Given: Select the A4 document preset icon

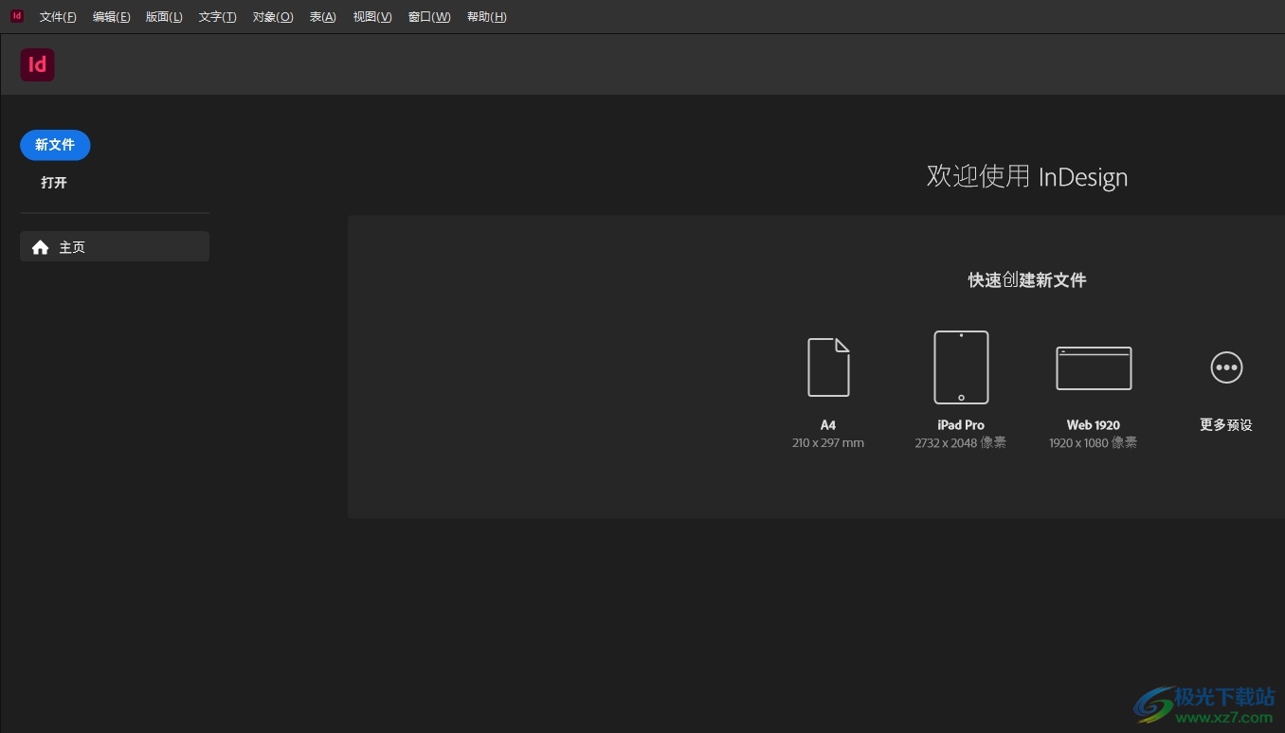Looking at the screenshot, I should tap(828, 367).
